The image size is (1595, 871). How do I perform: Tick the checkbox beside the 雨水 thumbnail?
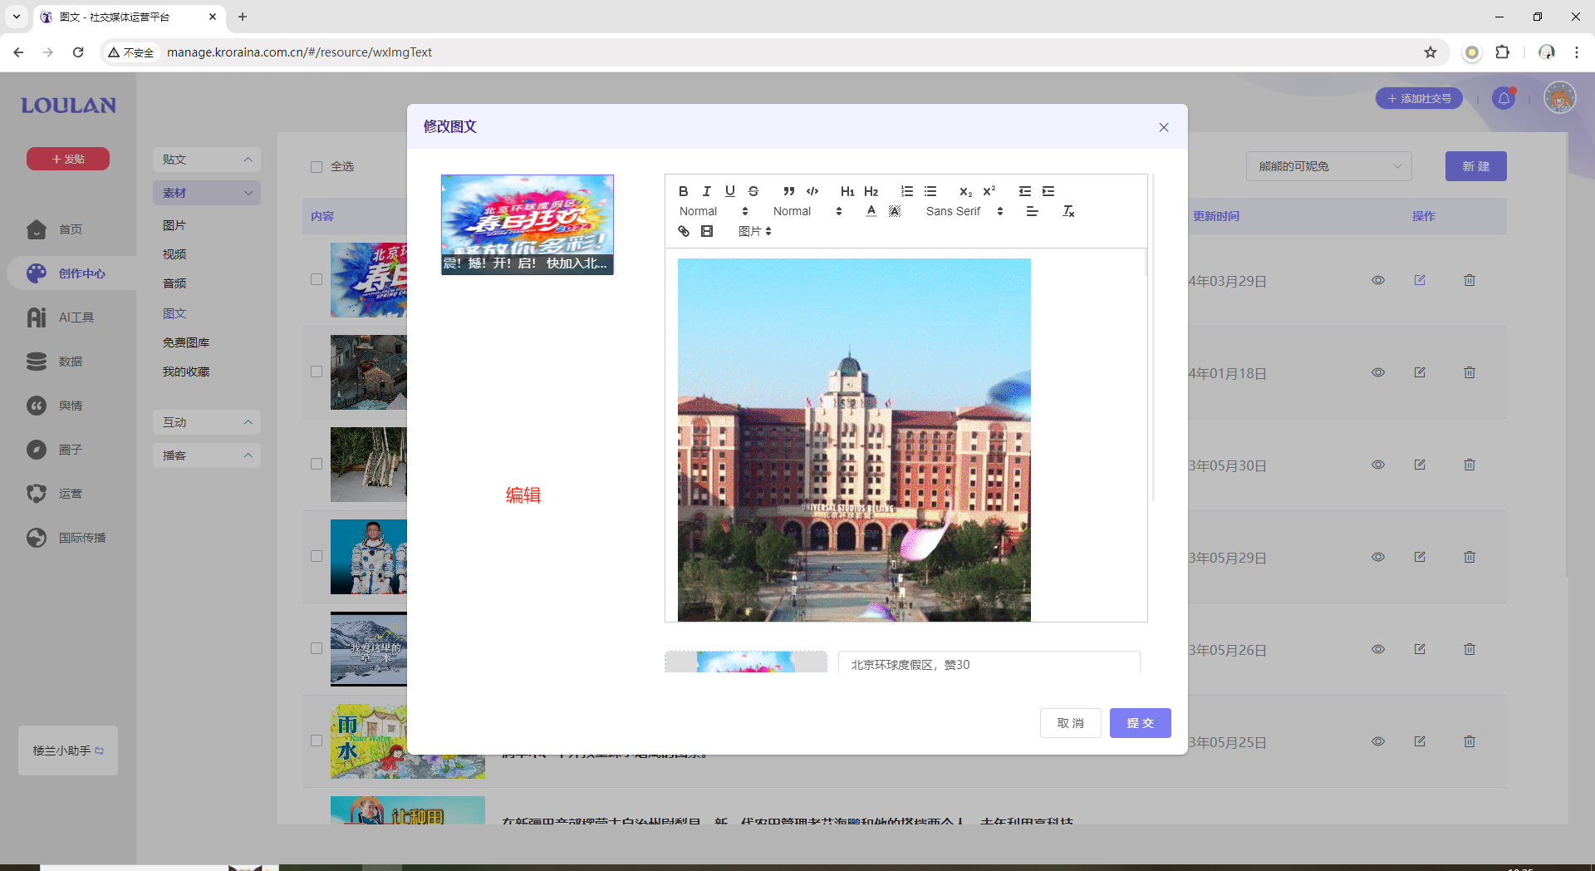pos(317,741)
